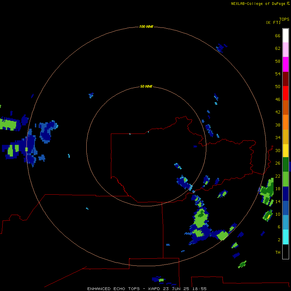Pick the bright yellow legend swatch

tap(286, 151)
